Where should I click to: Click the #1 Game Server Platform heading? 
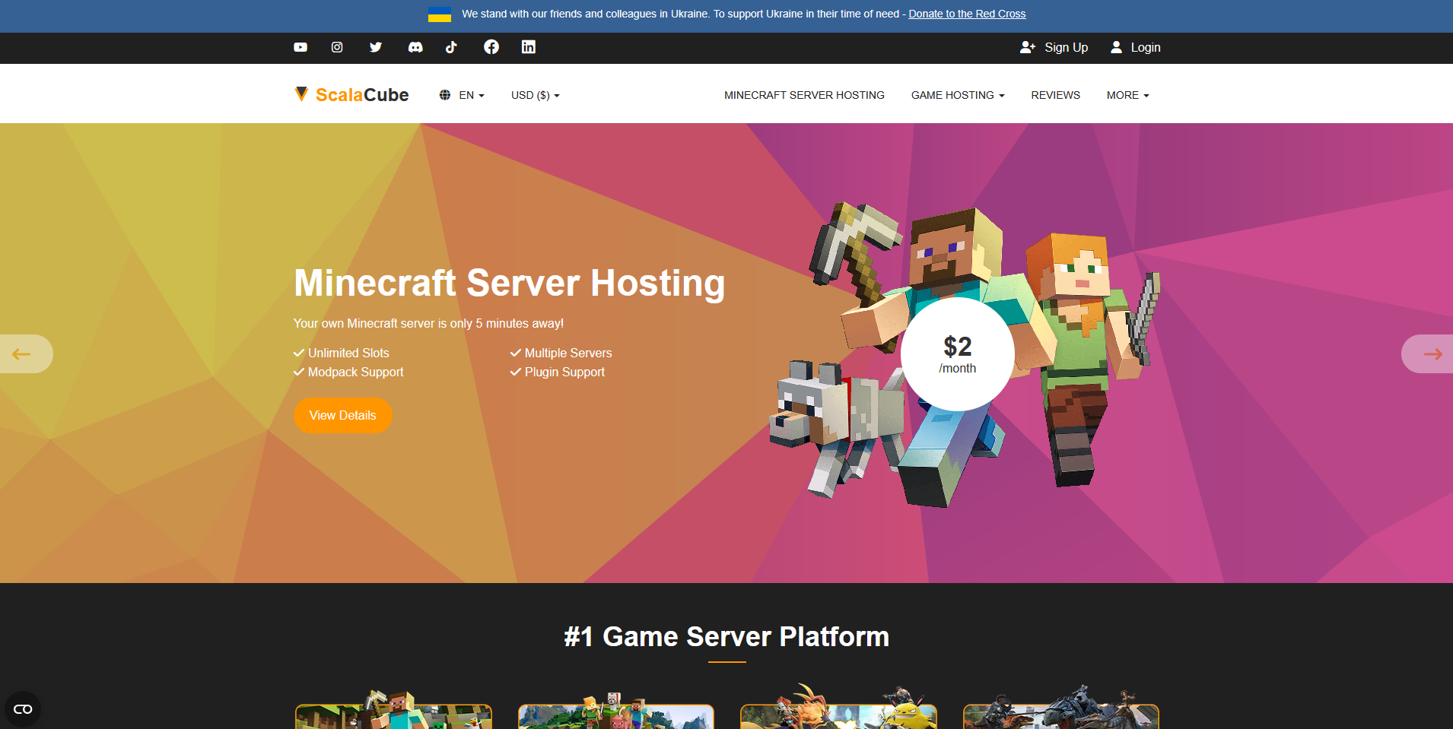[x=726, y=636]
